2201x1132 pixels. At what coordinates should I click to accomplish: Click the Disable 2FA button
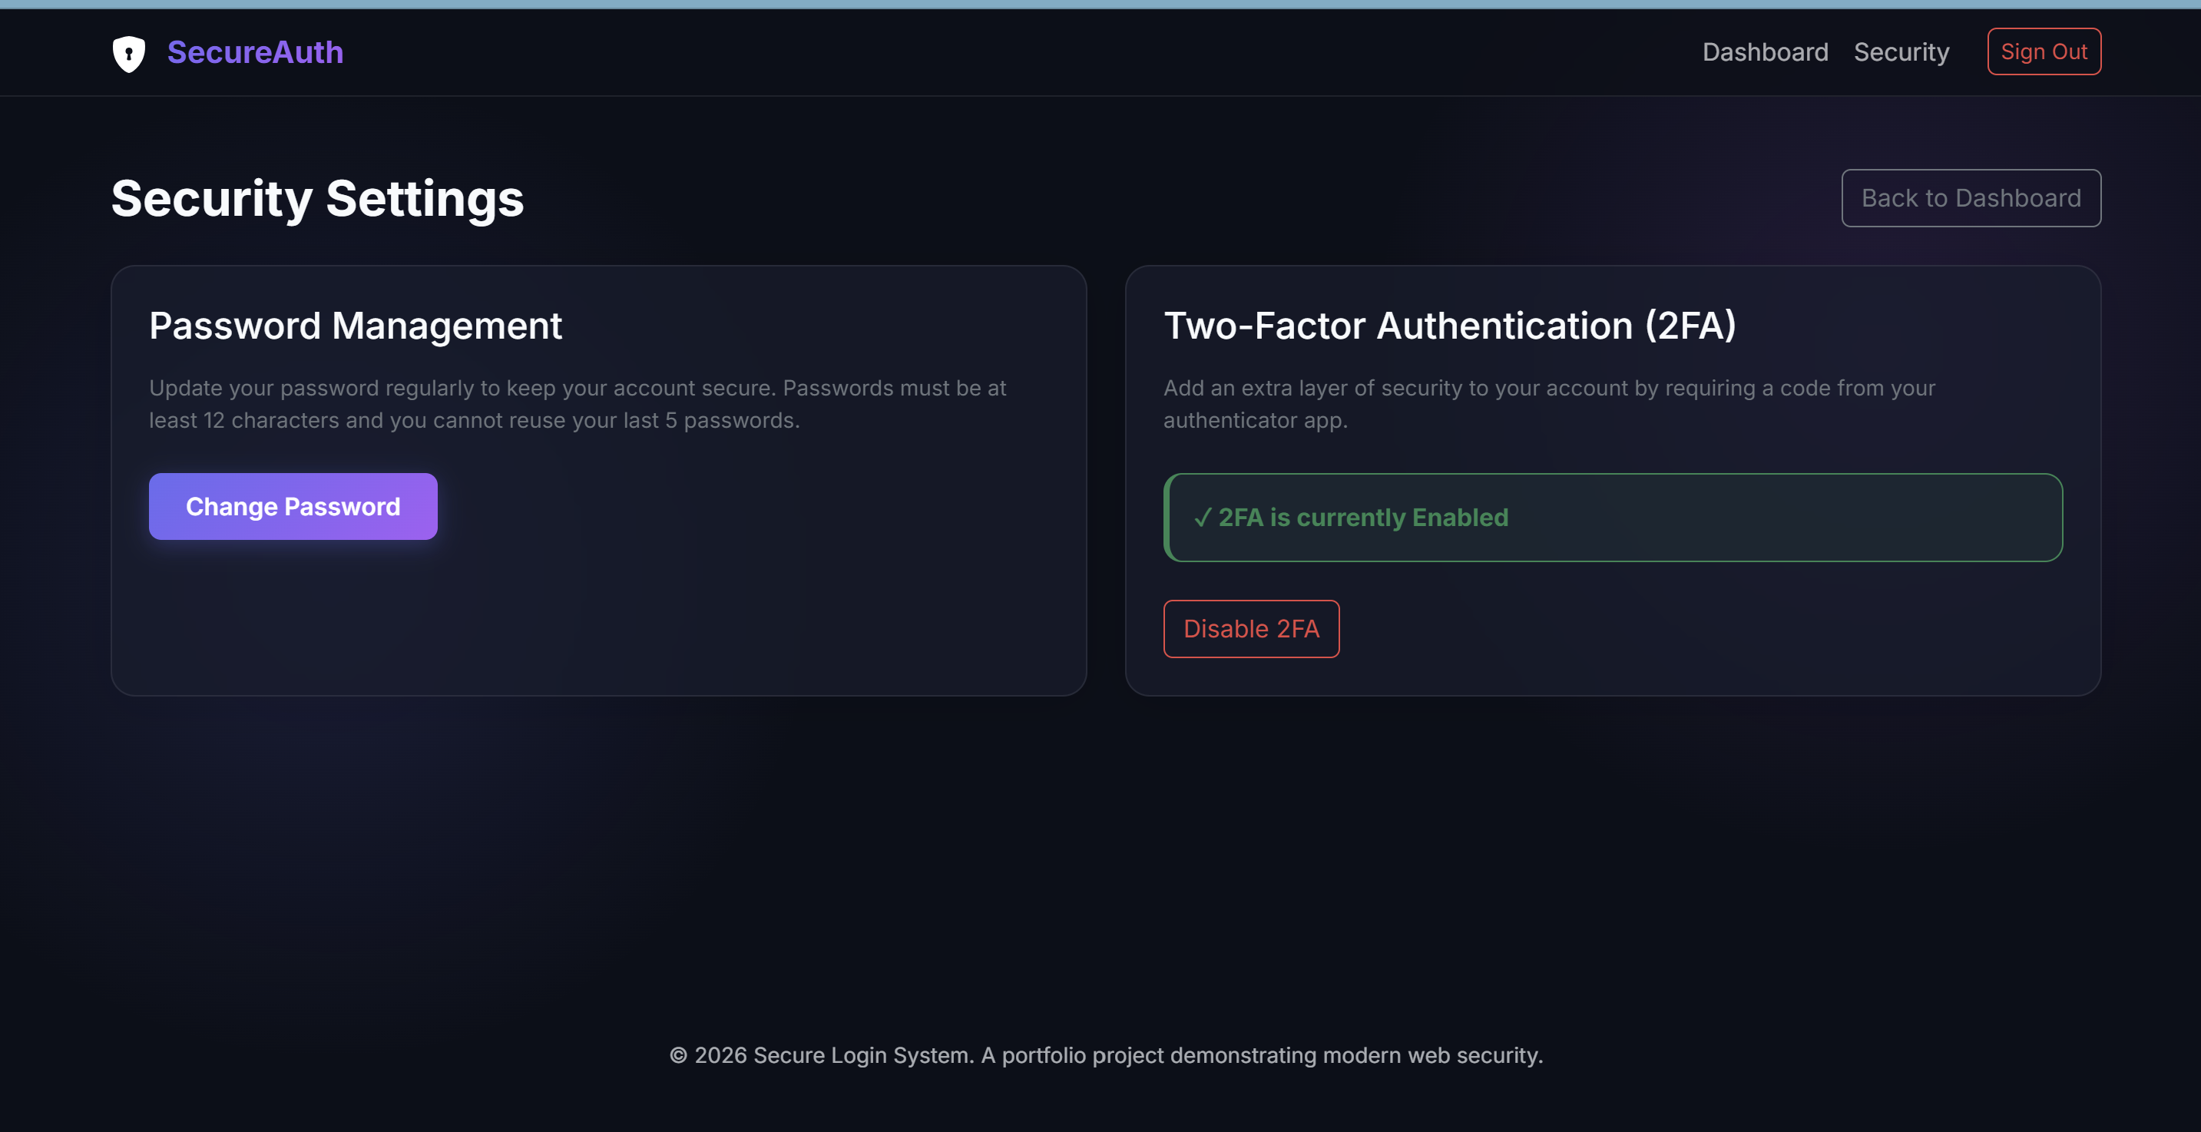click(x=1251, y=629)
